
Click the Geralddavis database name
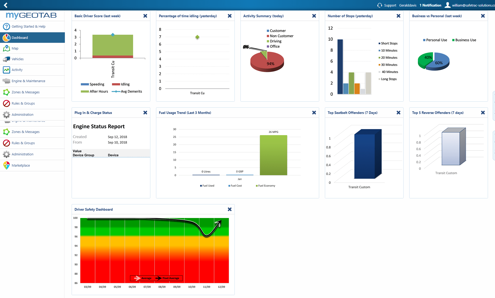(x=408, y=5)
